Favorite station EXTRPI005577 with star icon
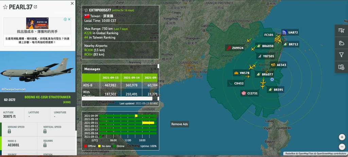 (86, 10)
